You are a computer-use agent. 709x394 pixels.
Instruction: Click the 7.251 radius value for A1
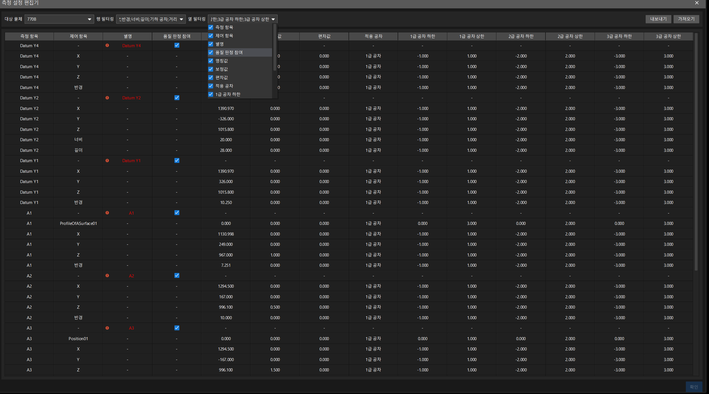pos(226,265)
